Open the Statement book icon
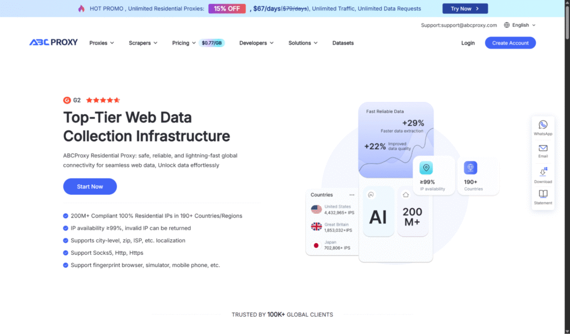 pyautogui.click(x=543, y=194)
